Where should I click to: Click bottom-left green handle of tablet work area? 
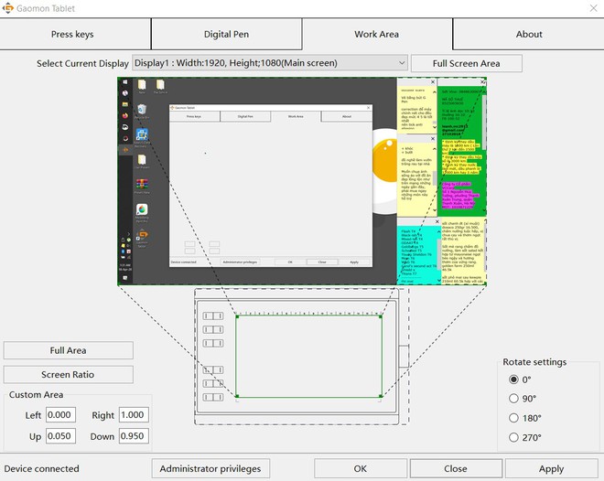236,397
